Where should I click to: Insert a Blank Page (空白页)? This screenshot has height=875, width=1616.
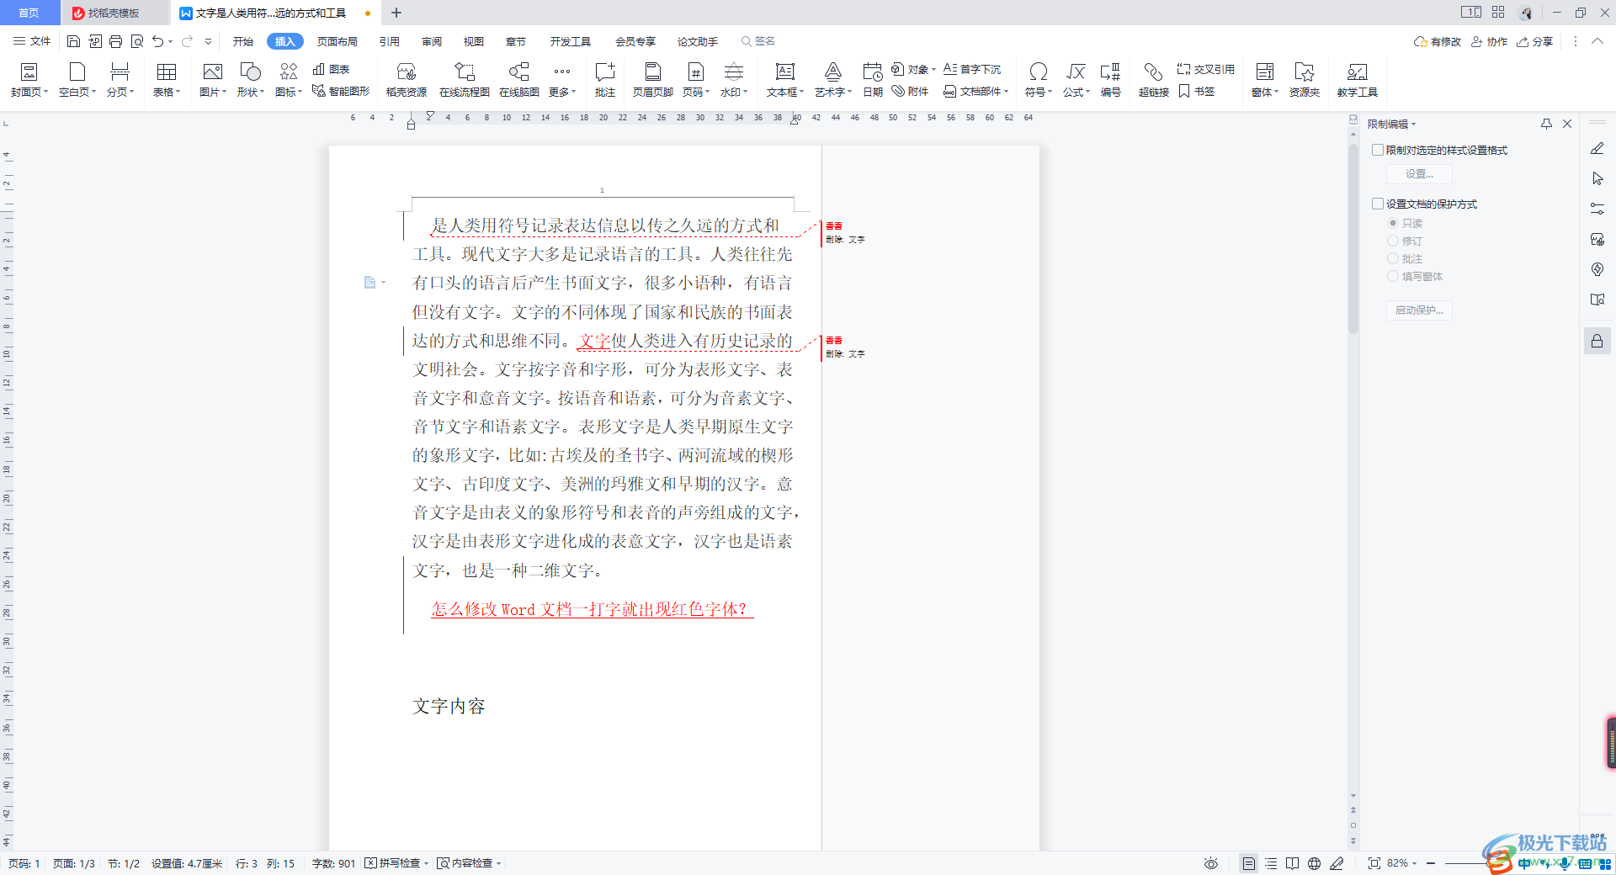[x=77, y=80]
